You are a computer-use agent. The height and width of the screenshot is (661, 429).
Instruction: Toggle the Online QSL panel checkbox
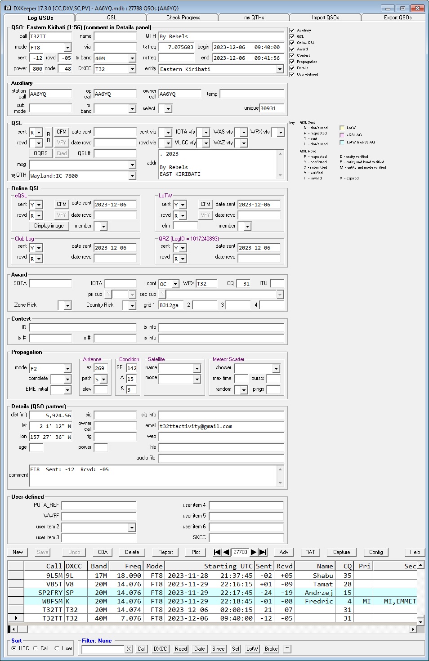(x=292, y=43)
